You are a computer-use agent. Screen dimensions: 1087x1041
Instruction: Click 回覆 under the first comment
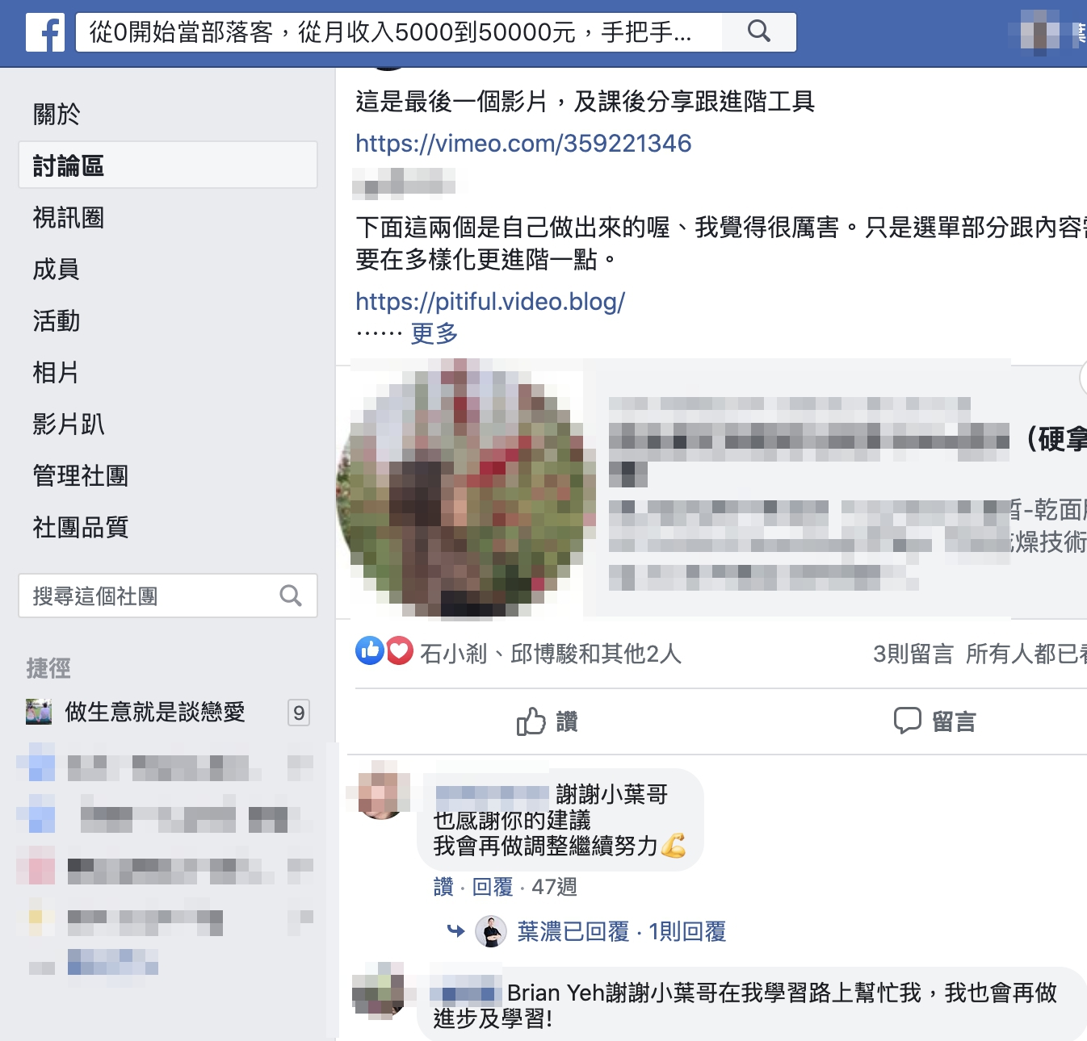(x=492, y=887)
